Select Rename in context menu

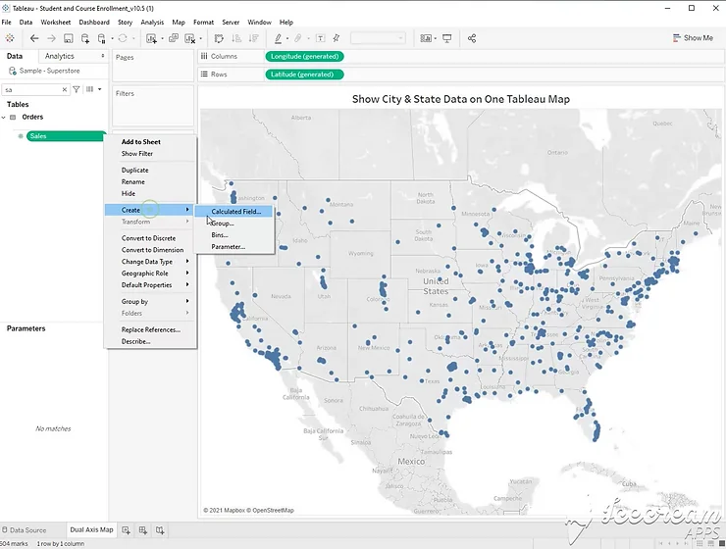tap(150, 181)
